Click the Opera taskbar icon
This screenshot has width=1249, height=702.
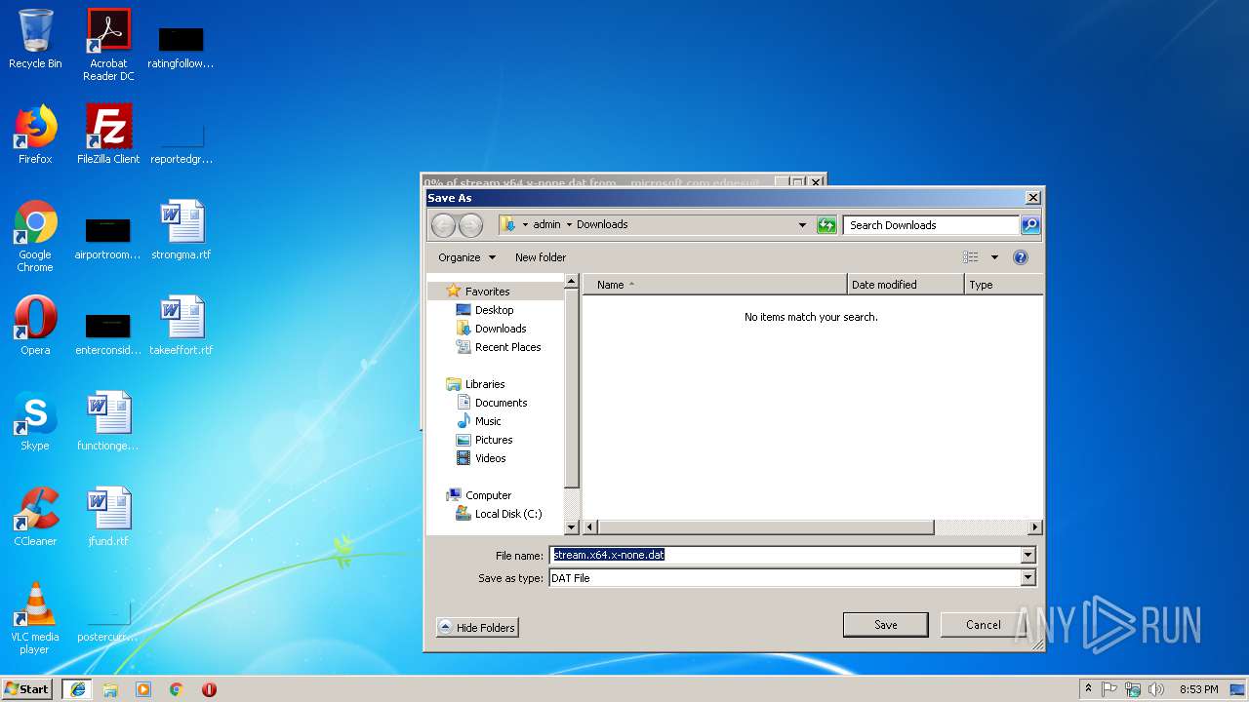(209, 689)
